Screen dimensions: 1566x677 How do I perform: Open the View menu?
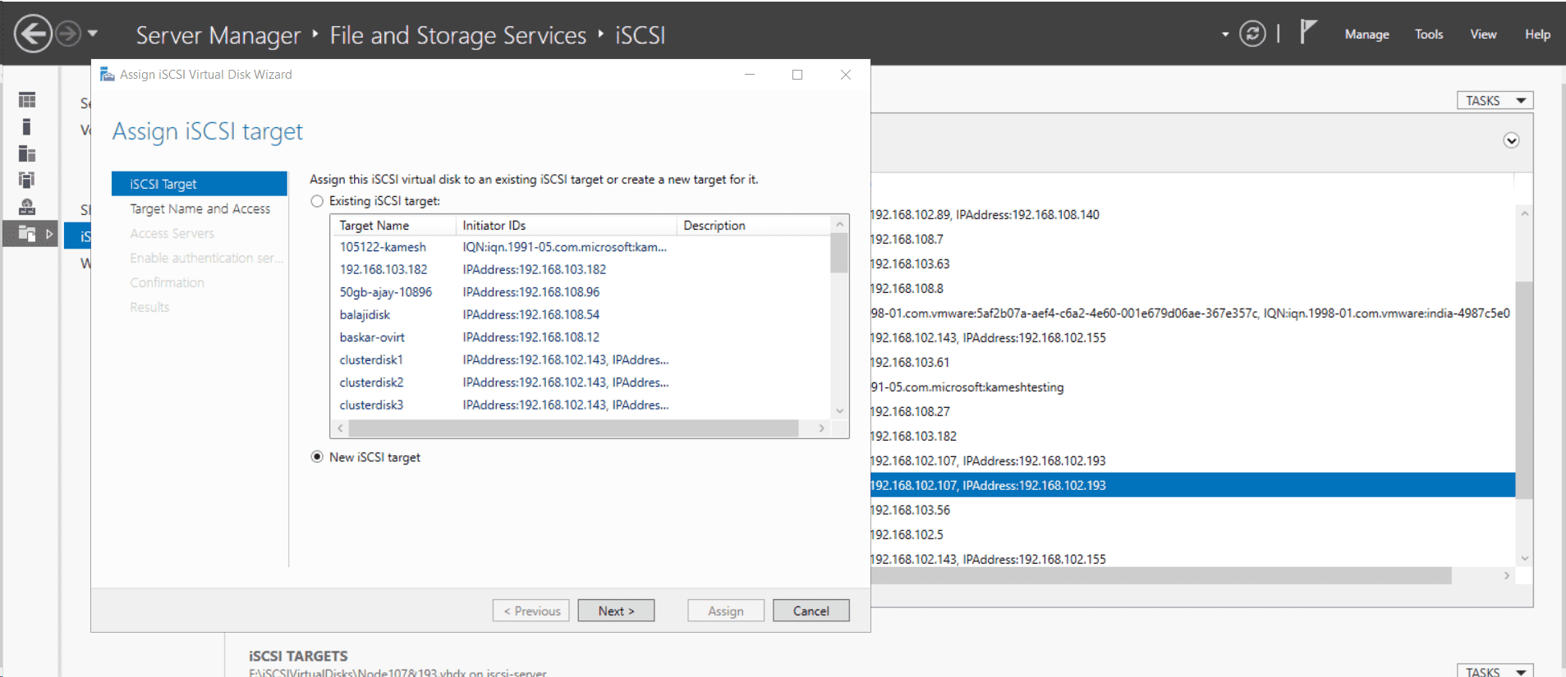click(1483, 34)
